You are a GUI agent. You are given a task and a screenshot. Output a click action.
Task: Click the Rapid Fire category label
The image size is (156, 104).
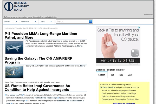click(9, 82)
